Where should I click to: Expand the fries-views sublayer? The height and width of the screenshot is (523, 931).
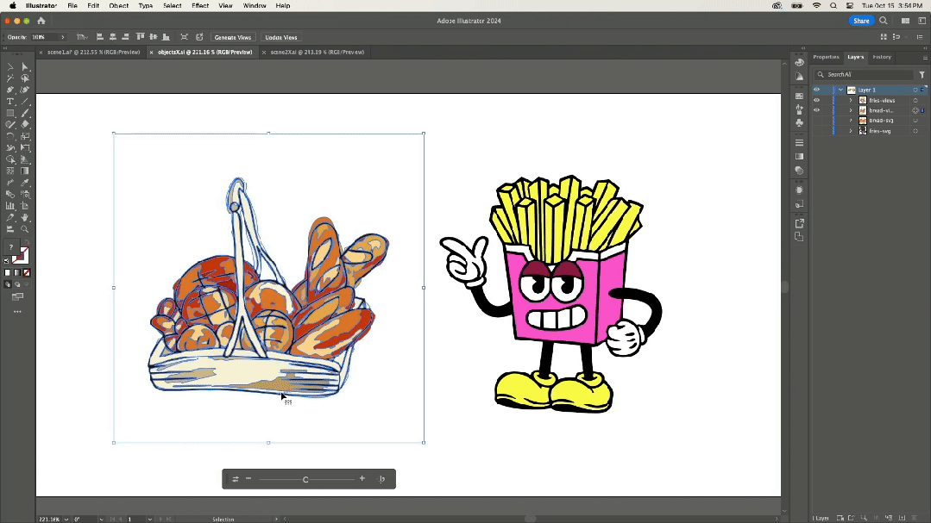850,100
